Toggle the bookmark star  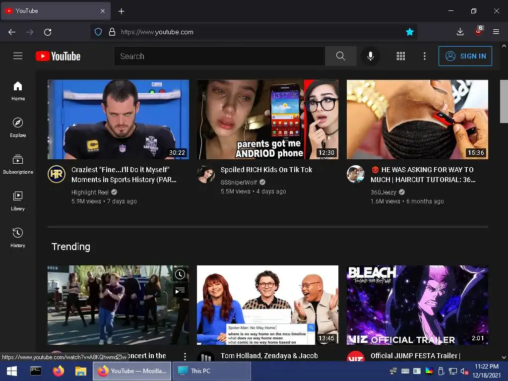(409, 32)
